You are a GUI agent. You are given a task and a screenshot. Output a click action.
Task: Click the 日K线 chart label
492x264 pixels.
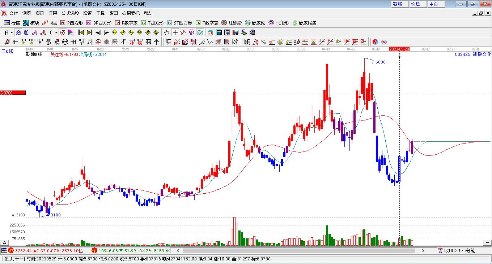[x=7, y=52]
